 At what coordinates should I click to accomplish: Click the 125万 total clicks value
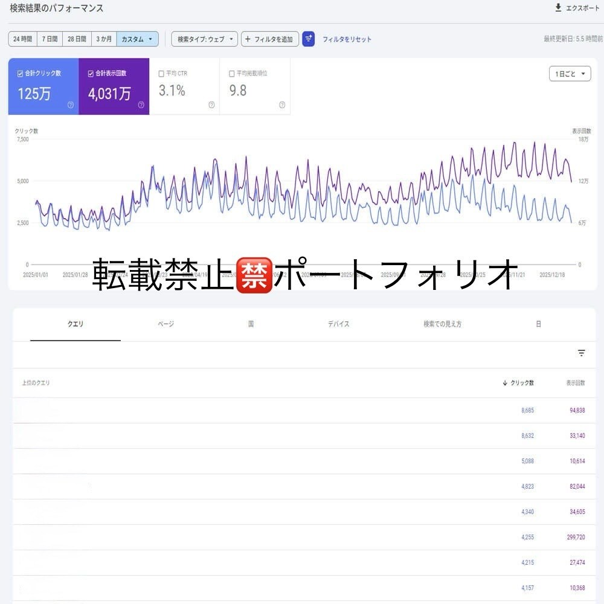pyautogui.click(x=34, y=94)
